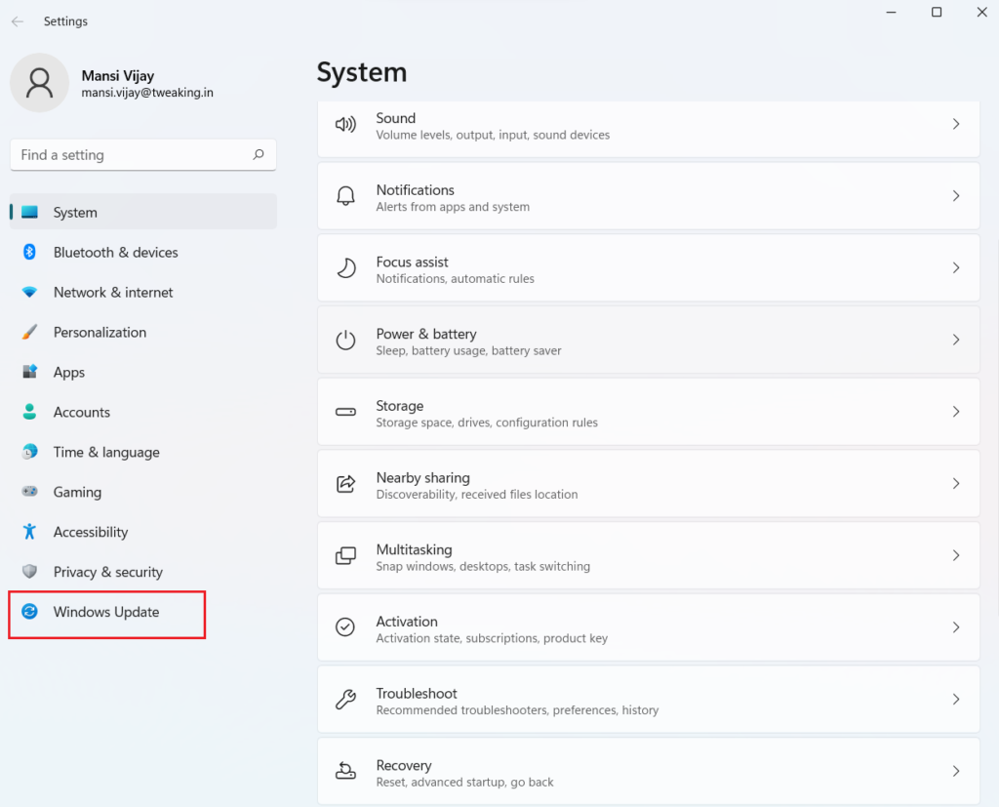Expand the Activation chevron
This screenshot has width=999, height=807.
(956, 627)
